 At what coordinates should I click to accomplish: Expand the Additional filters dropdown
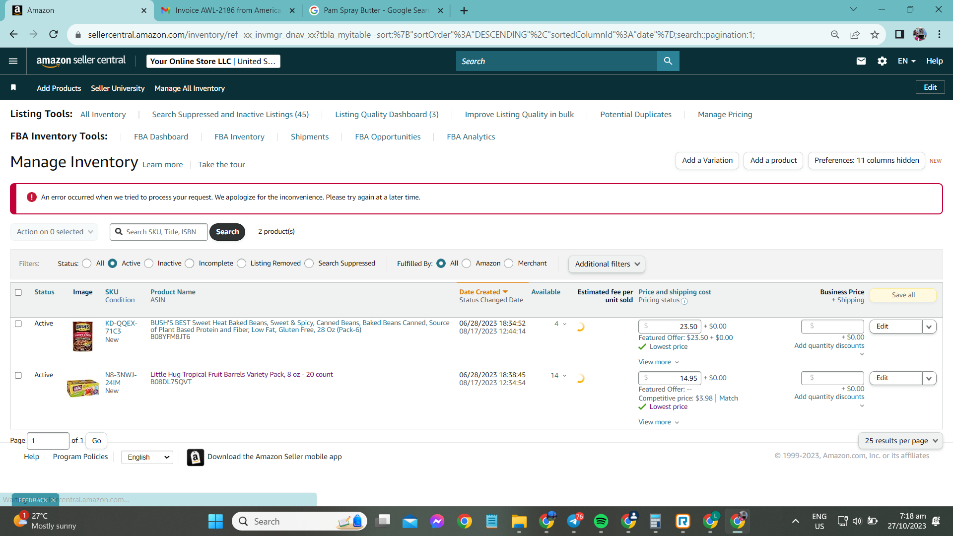click(607, 264)
